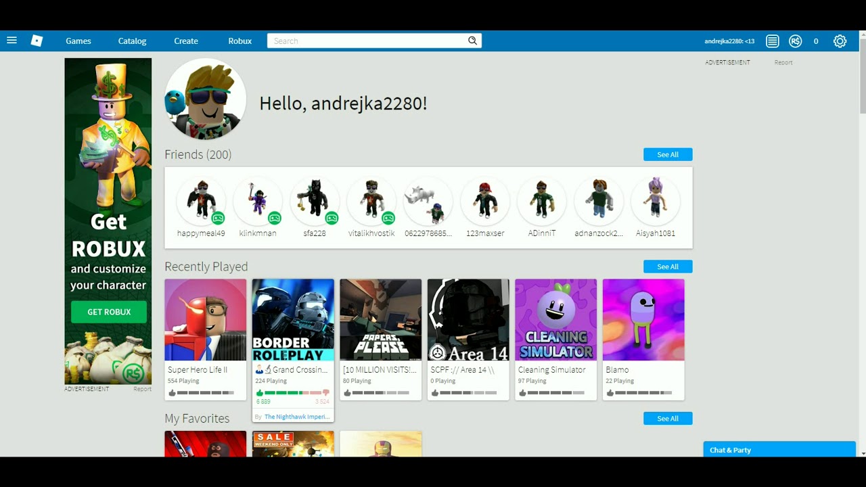Click the Cleaning Simulator game title
The image size is (866, 487).
pyautogui.click(x=552, y=370)
